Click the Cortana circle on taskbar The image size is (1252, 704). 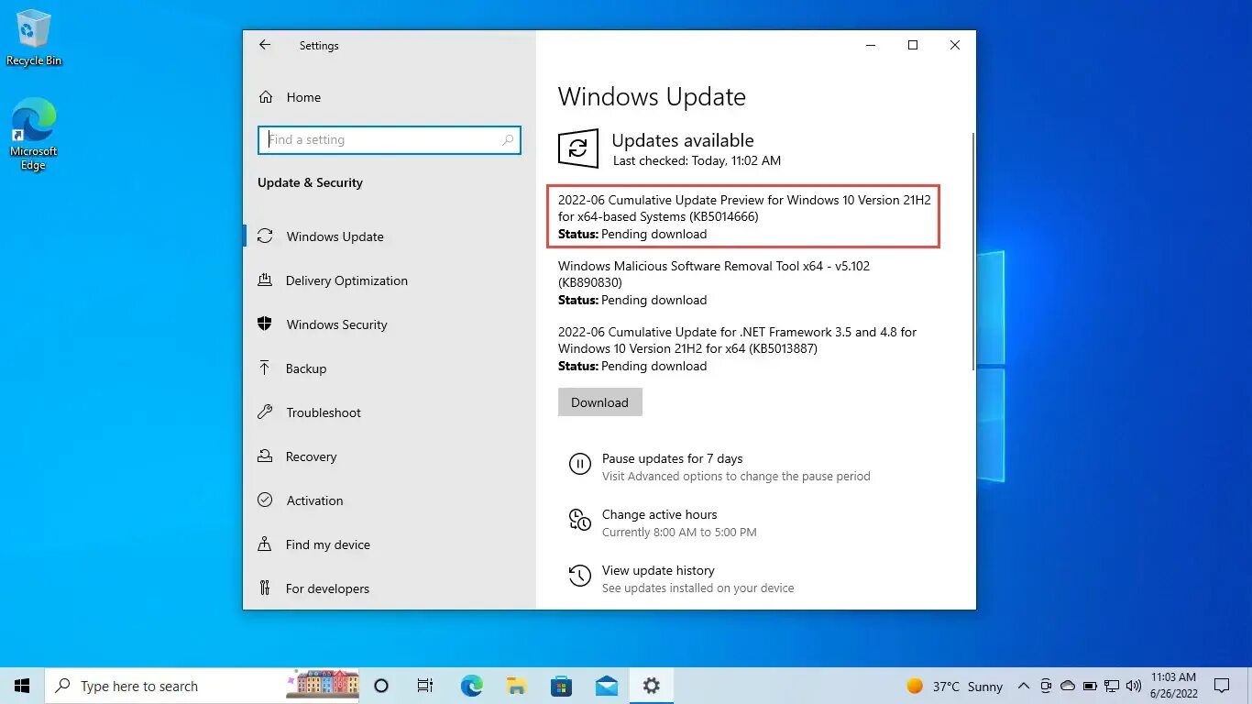pyautogui.click(x=382, y=686)
